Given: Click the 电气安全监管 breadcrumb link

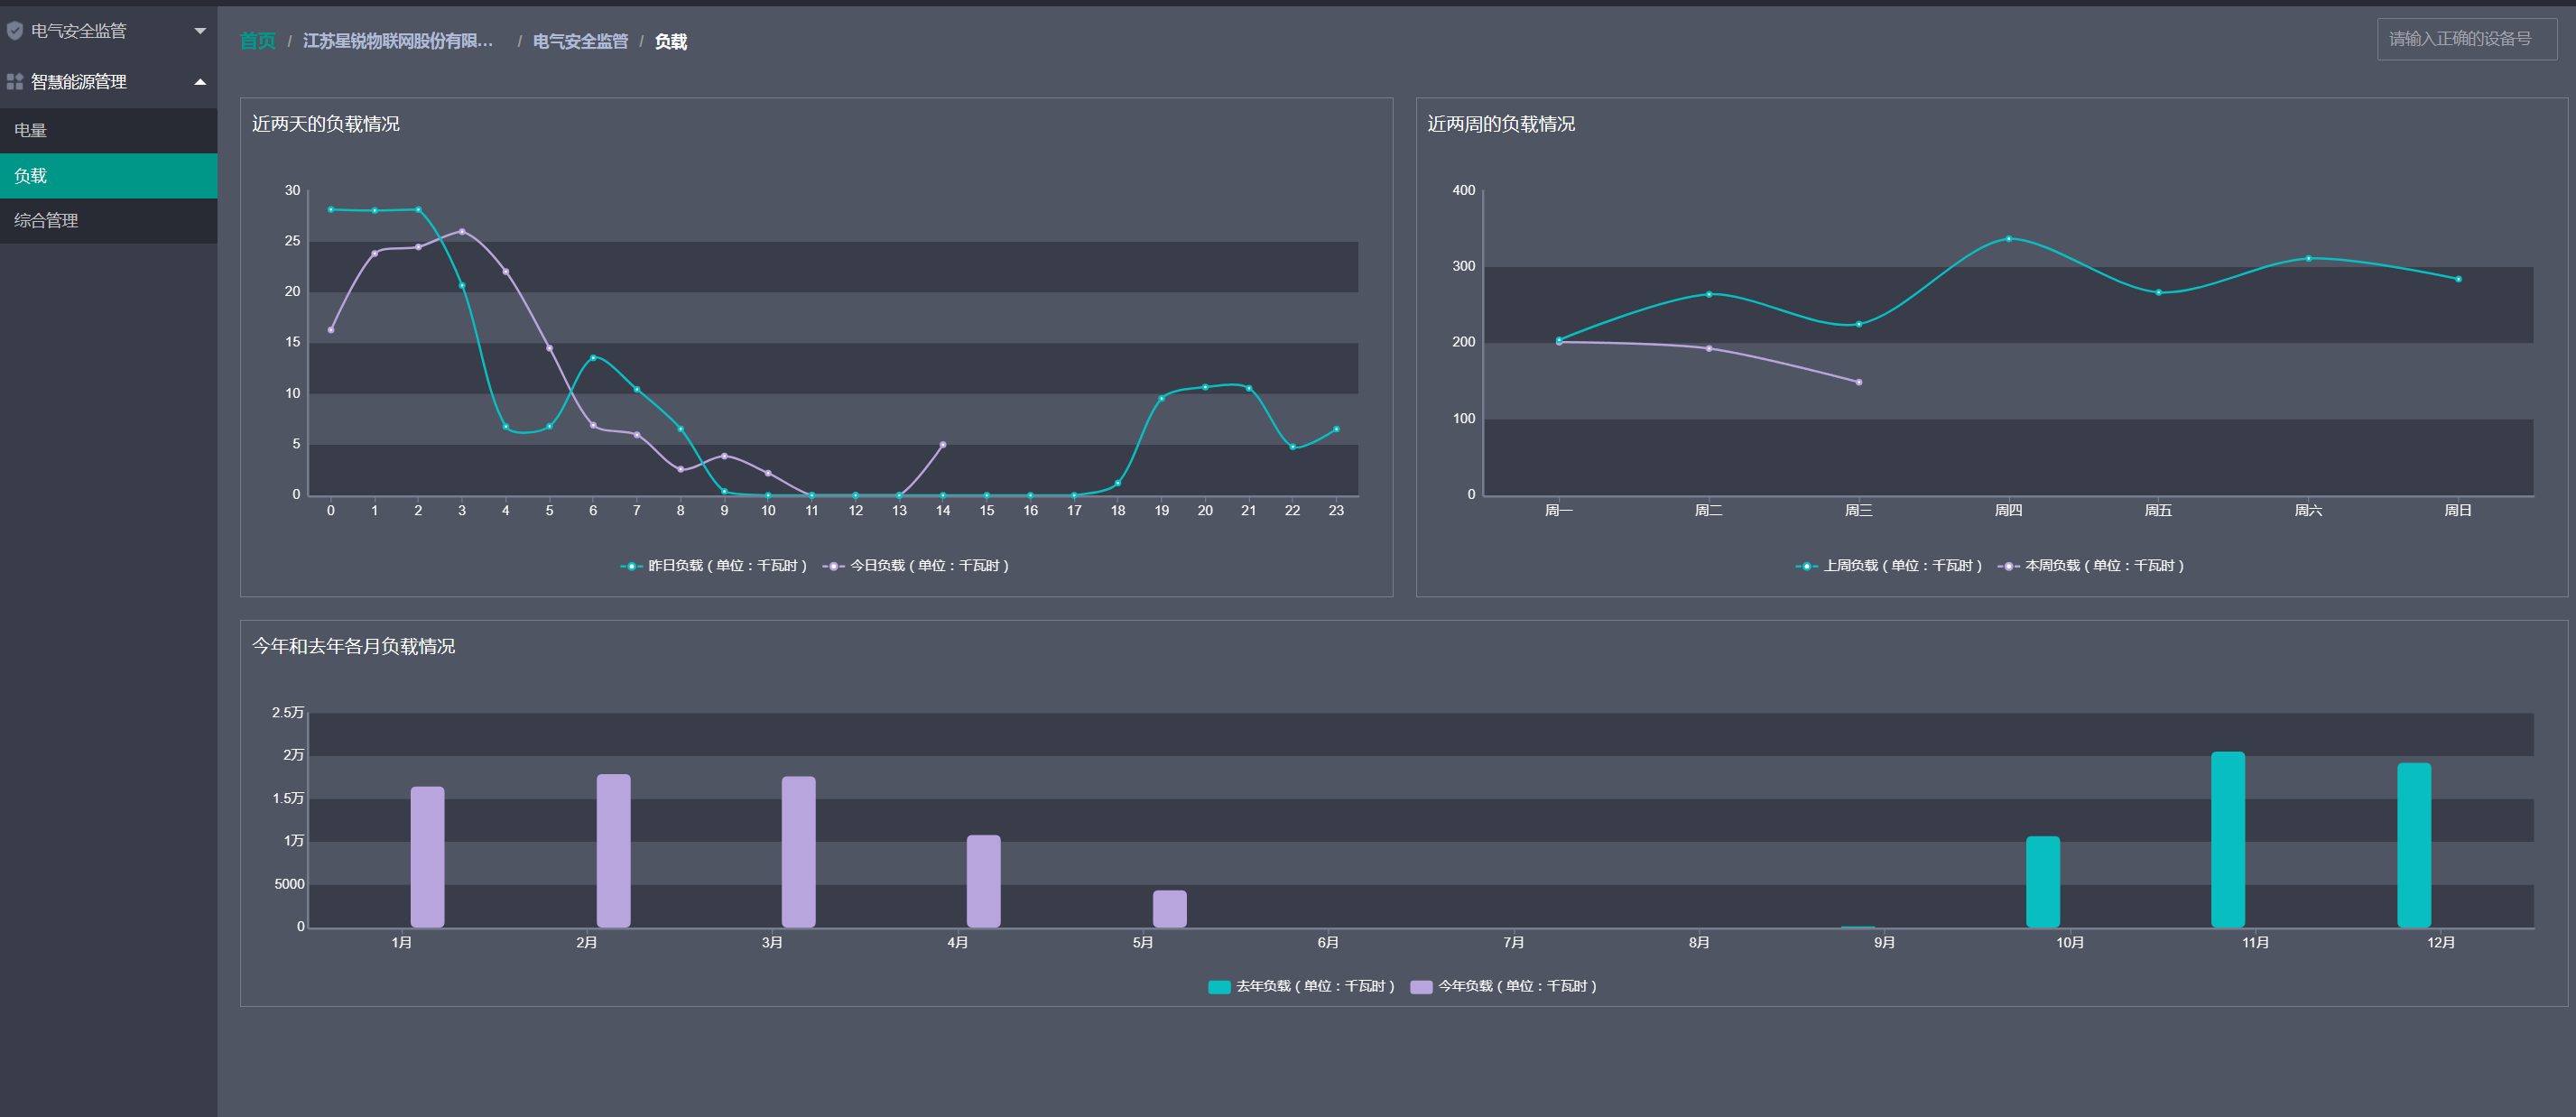Looking at the screenshot, I should coord(580,41).
